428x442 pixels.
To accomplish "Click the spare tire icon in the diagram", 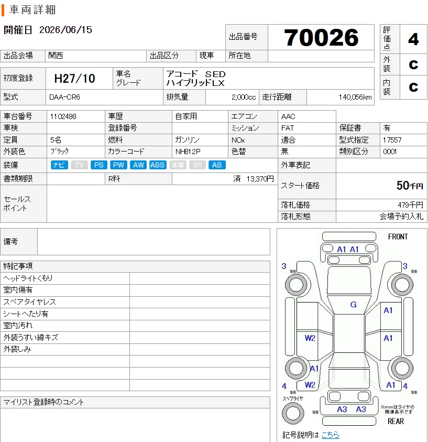I will (x=293, y=414).
